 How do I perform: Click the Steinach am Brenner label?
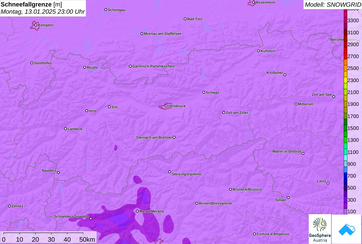tap(154, 137)
